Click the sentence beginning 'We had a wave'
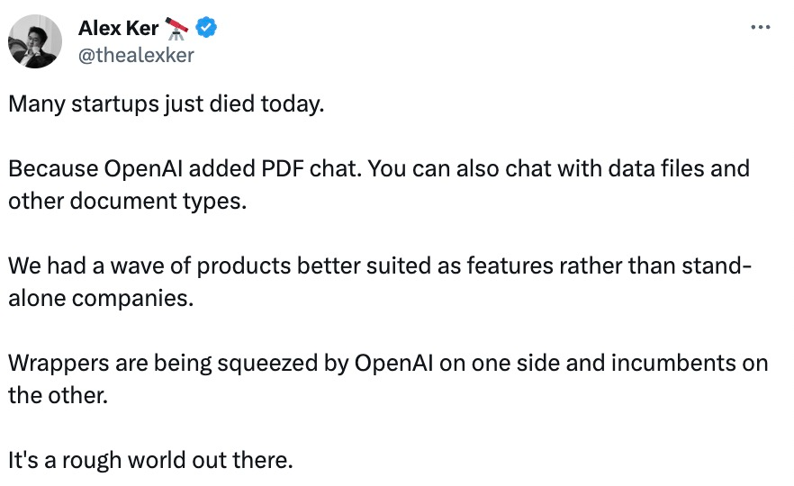This screenshot has height=486, width=794. click(380, 265)
